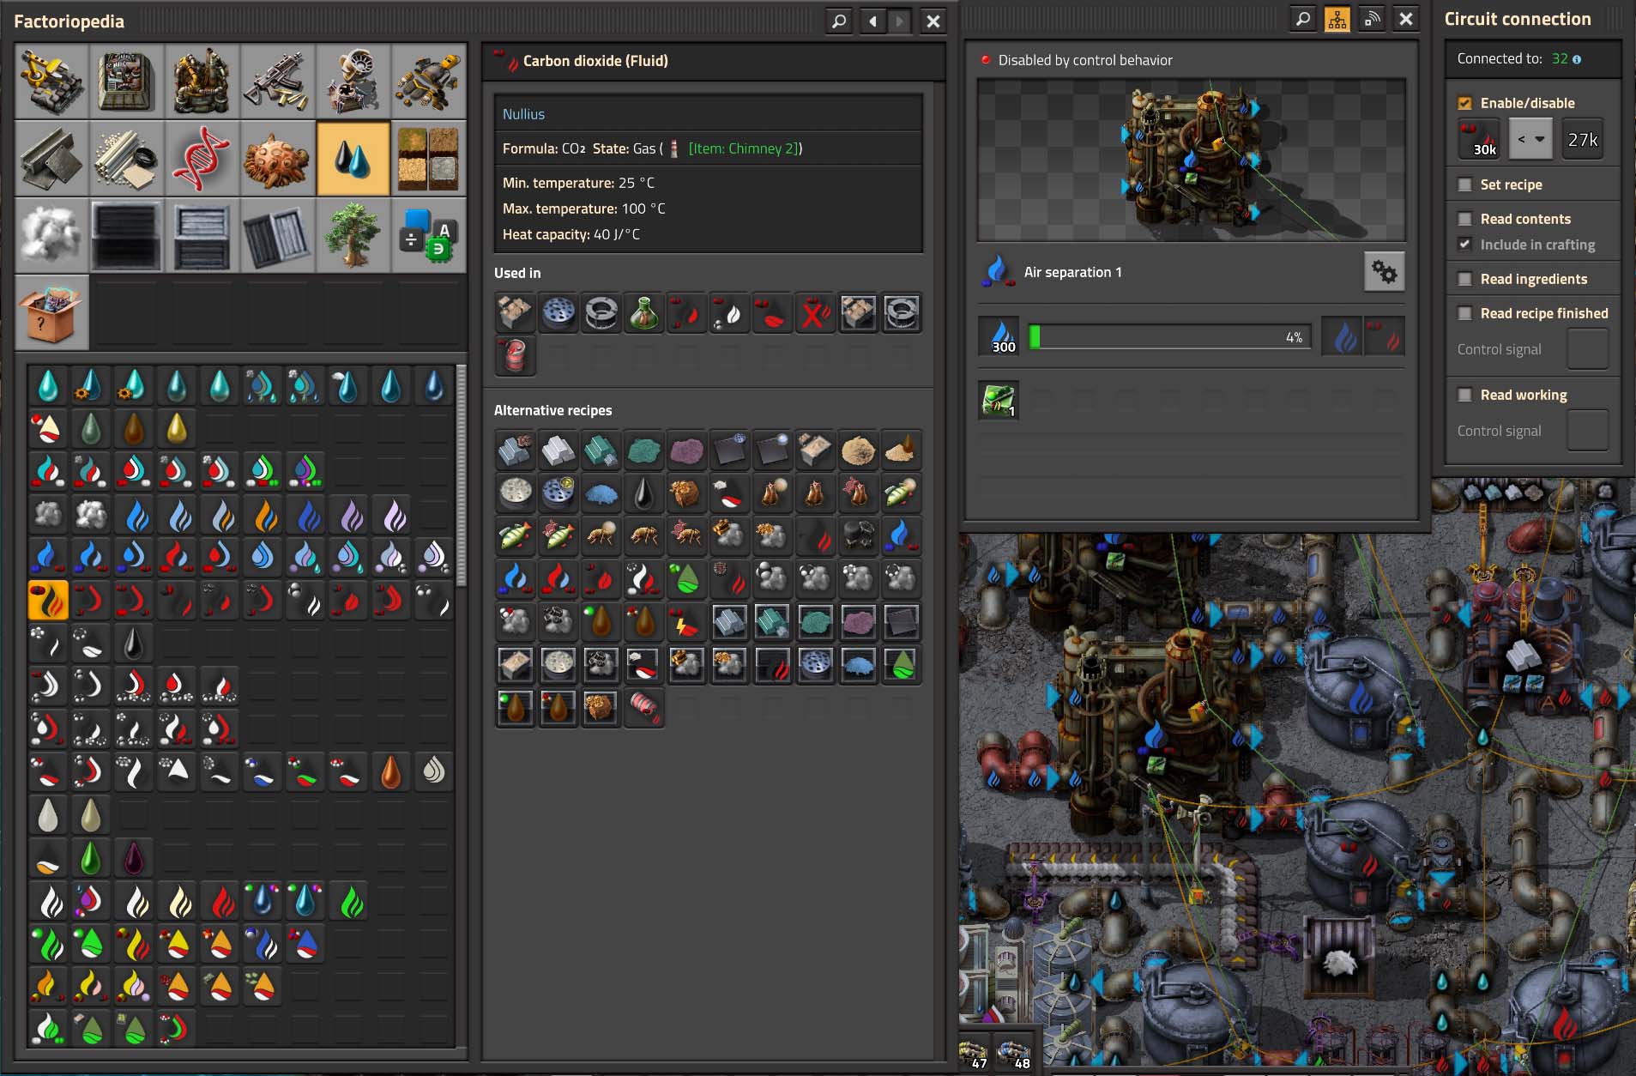Viewport: 1636px width, 1076px height.
Task: Open the inserter-arm logistics category tab
Action: [x=52, y=82]
